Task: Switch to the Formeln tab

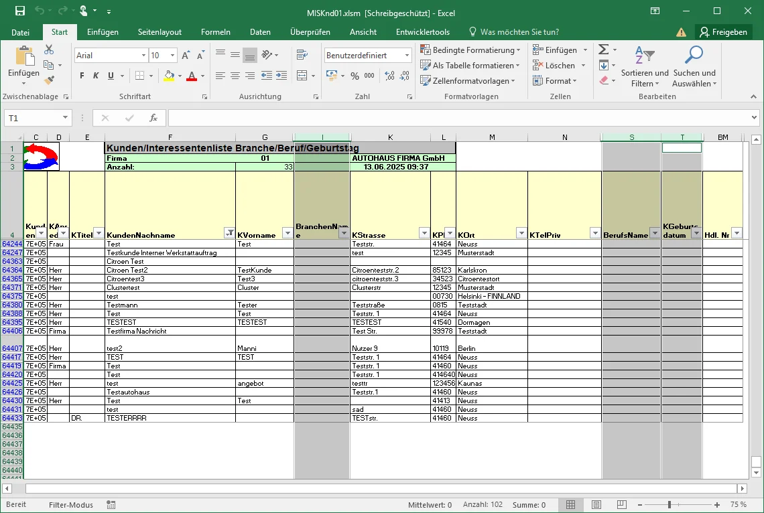Action: (215, 32)
